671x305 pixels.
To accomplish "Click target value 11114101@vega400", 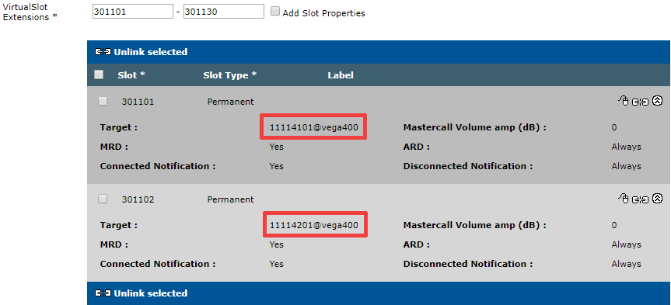I will pyautogui.click(x=313, y=127).
